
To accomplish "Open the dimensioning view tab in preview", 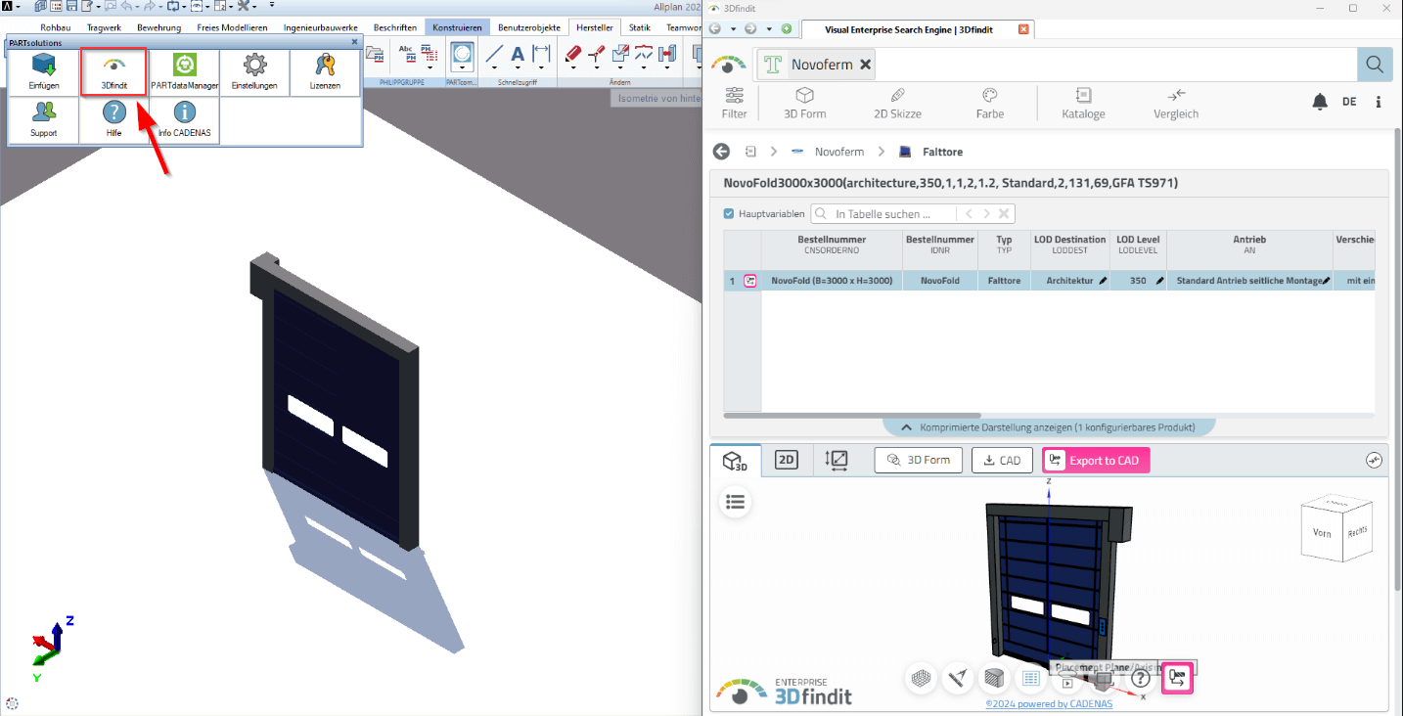I will pos(837,460).
